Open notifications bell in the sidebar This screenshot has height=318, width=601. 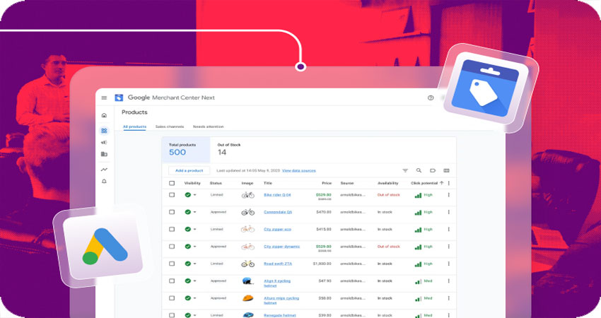(104, 182)
